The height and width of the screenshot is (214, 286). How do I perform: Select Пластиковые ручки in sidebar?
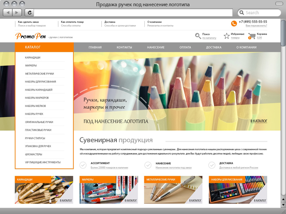pos(38,130)
